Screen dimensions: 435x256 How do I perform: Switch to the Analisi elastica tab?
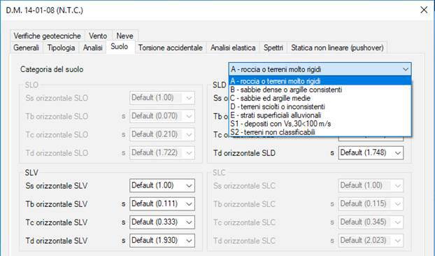point(233,48)
